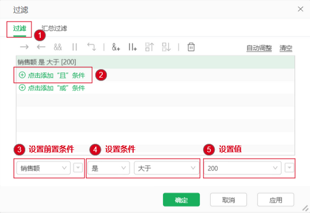The width and height of the screenshot is (310, 213).
Task: Click the move condition up icon
Action: point(149,47)
